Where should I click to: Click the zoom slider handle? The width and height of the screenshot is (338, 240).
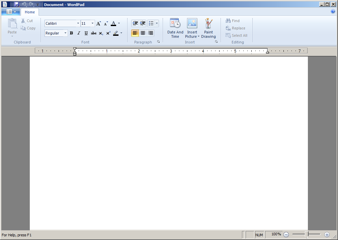click(x=307, y=234)
